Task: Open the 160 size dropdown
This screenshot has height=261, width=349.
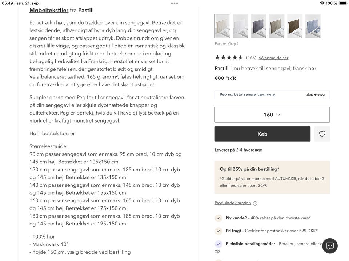Action: click(x=272, y=114)
